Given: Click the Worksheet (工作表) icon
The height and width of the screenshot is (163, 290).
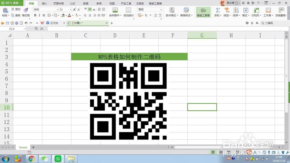Looking at the screenshot, I should pos(268,10).
